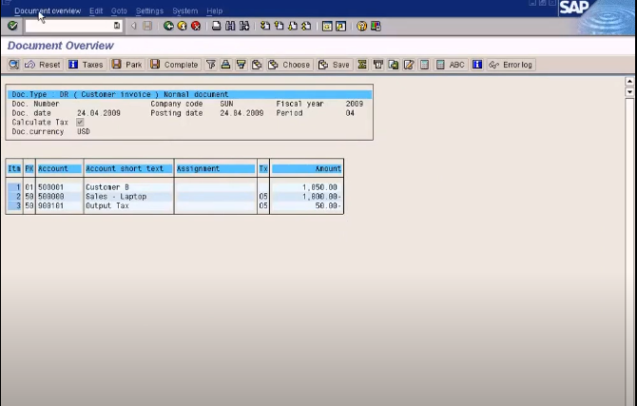637x406 pixels.
Task: Go to Last Page icon
Action: point(306,26)
